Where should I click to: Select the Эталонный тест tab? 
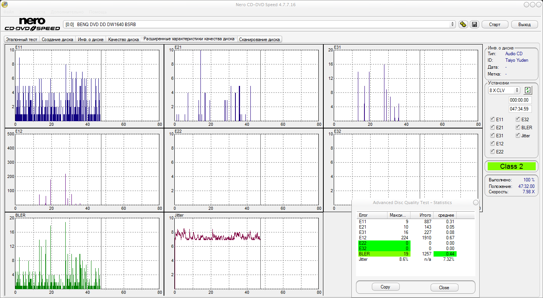22,39
